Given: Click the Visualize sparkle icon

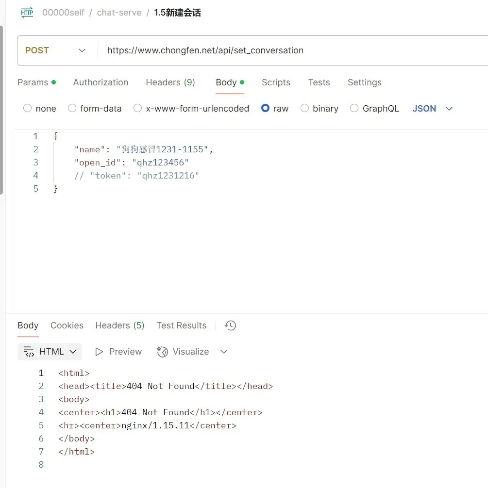Looking at the screenshot, I should coord(162,352).
